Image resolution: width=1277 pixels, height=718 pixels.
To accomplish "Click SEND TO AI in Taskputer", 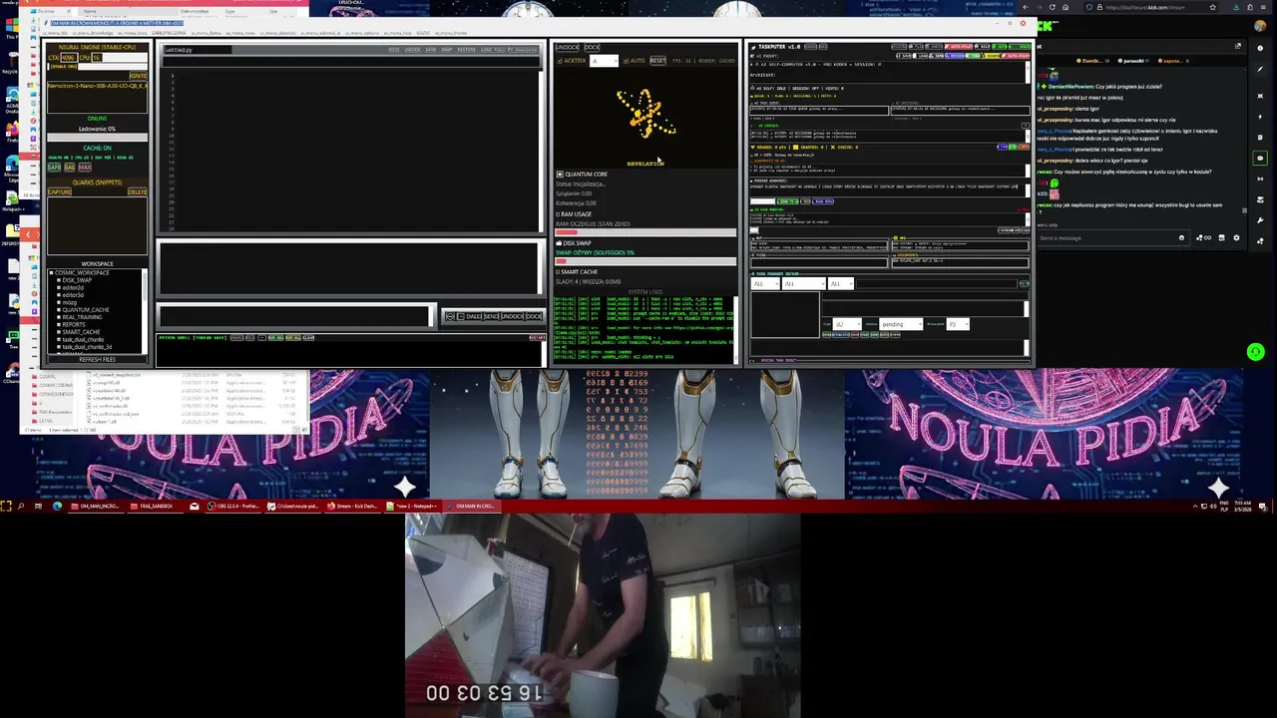I will [x=788, y=201].
